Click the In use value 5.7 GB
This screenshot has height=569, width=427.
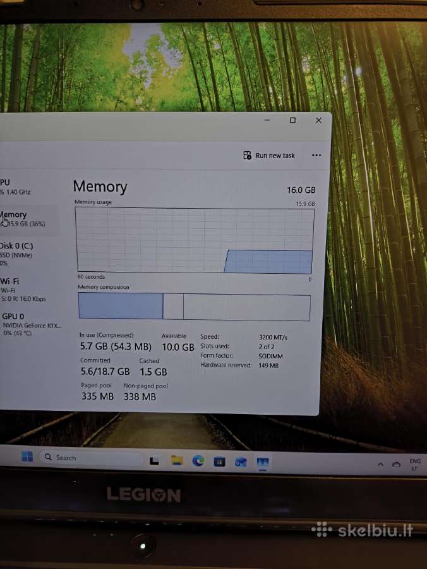pos(115,346)
